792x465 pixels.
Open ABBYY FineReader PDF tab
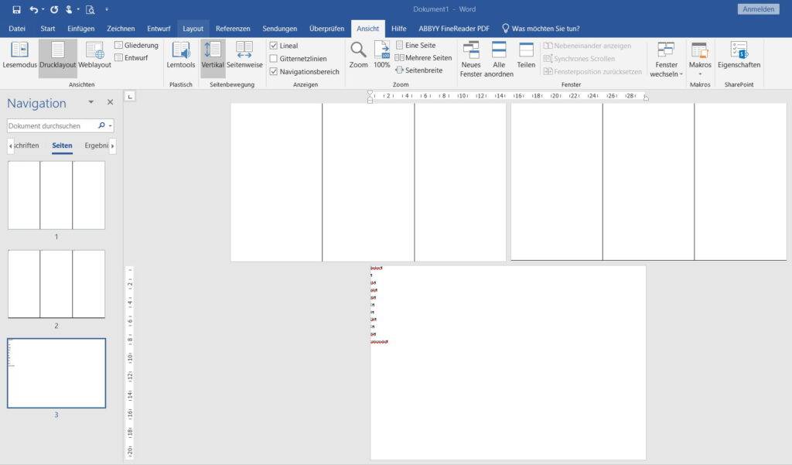click(453, 29)
